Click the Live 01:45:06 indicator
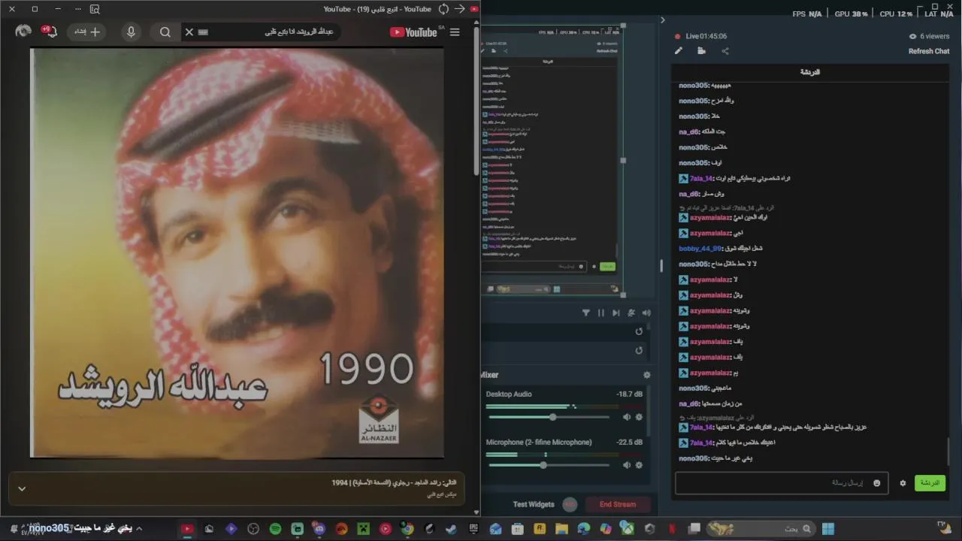The width and height of the screenshot is (962, 541). [701, 36]
